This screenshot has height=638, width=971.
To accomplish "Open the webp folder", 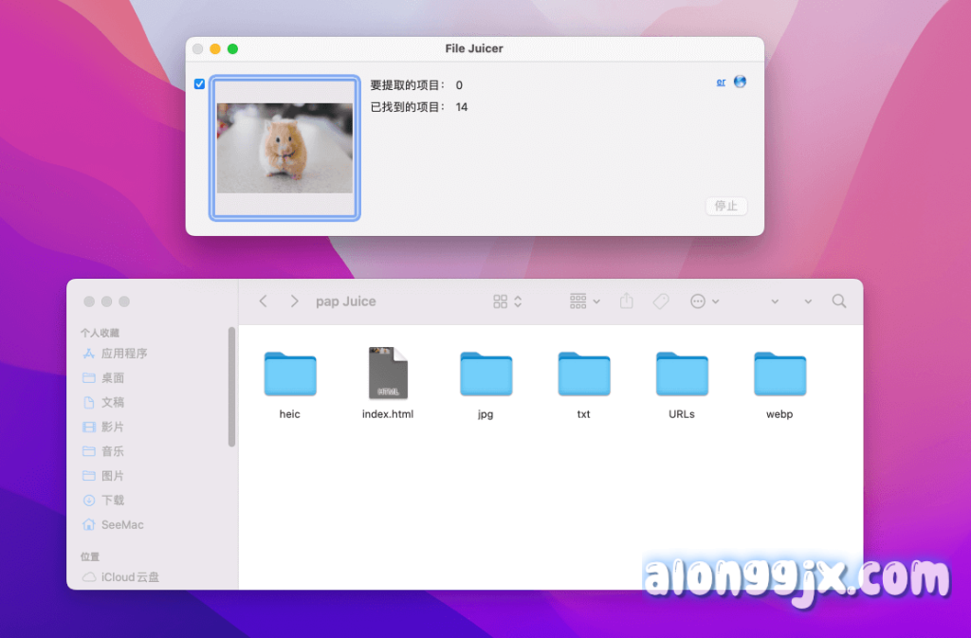I will click(779, 374).
